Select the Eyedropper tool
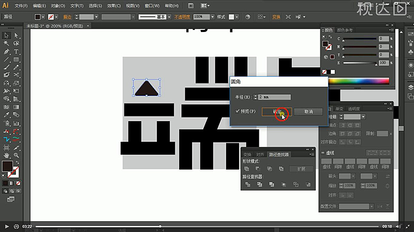Viewport: 414px width, 232px height. pos(6,115)
